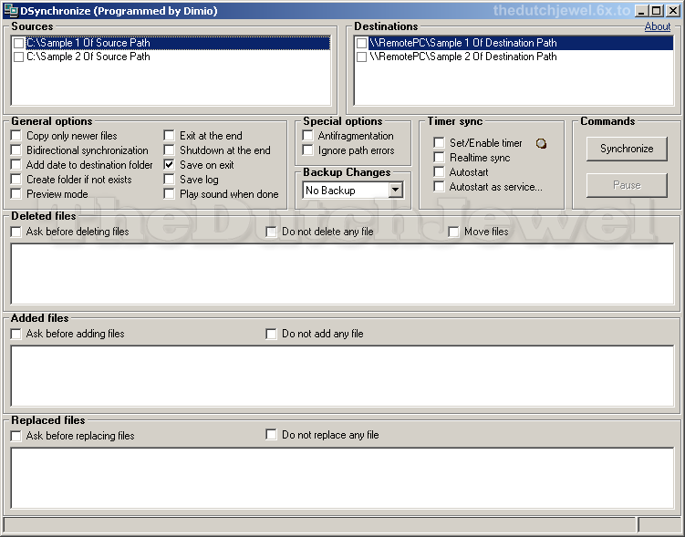Check box for \\RemotePC\Sample 1 destination

[362, 43]
